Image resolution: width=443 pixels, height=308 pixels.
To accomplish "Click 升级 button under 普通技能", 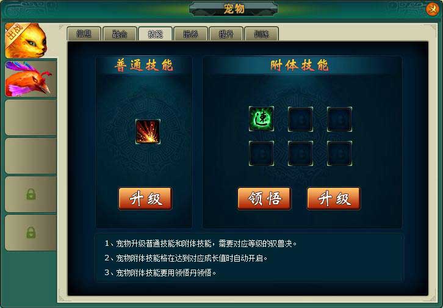I will tap(145, 198).
